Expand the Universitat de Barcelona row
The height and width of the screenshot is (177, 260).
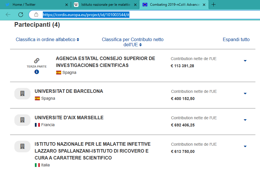(245, 94)
